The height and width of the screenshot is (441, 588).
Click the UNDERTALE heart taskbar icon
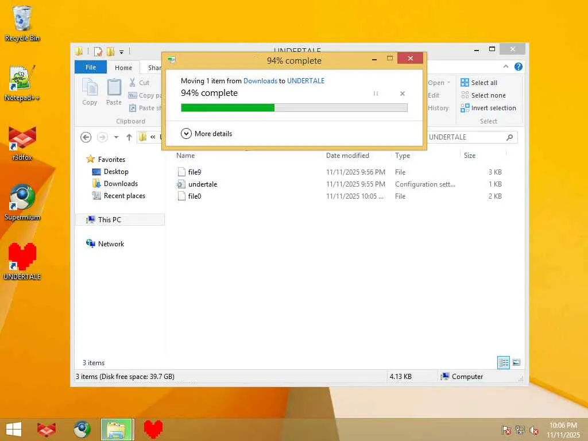coord(153,430)
